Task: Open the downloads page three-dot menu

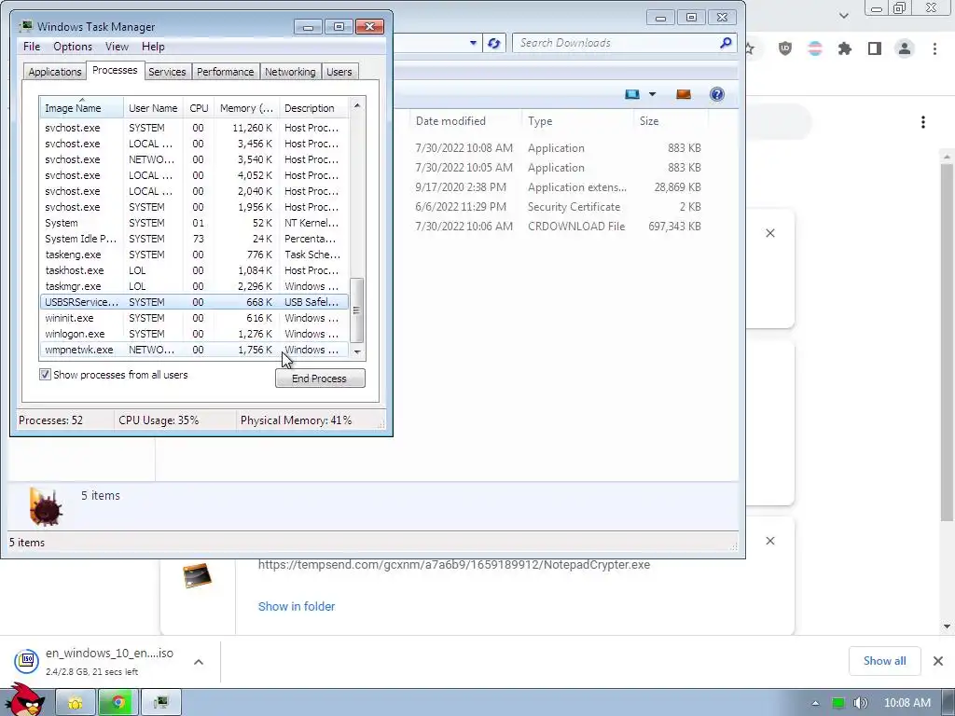Action: pos(923,122)
